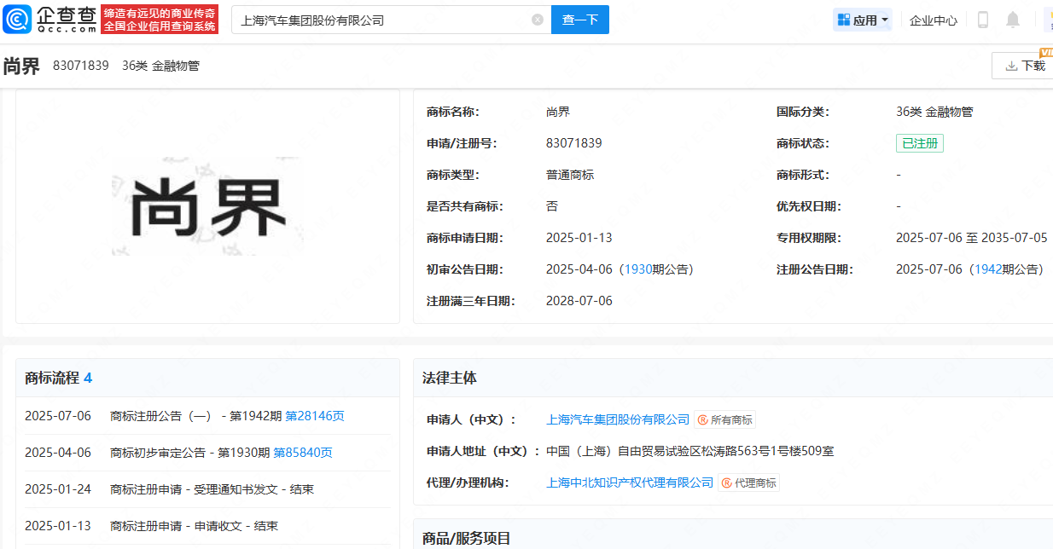Screen dimensions: 1053x549
Task: Click the Qcc.com logo icon
Action: (19, 19)
